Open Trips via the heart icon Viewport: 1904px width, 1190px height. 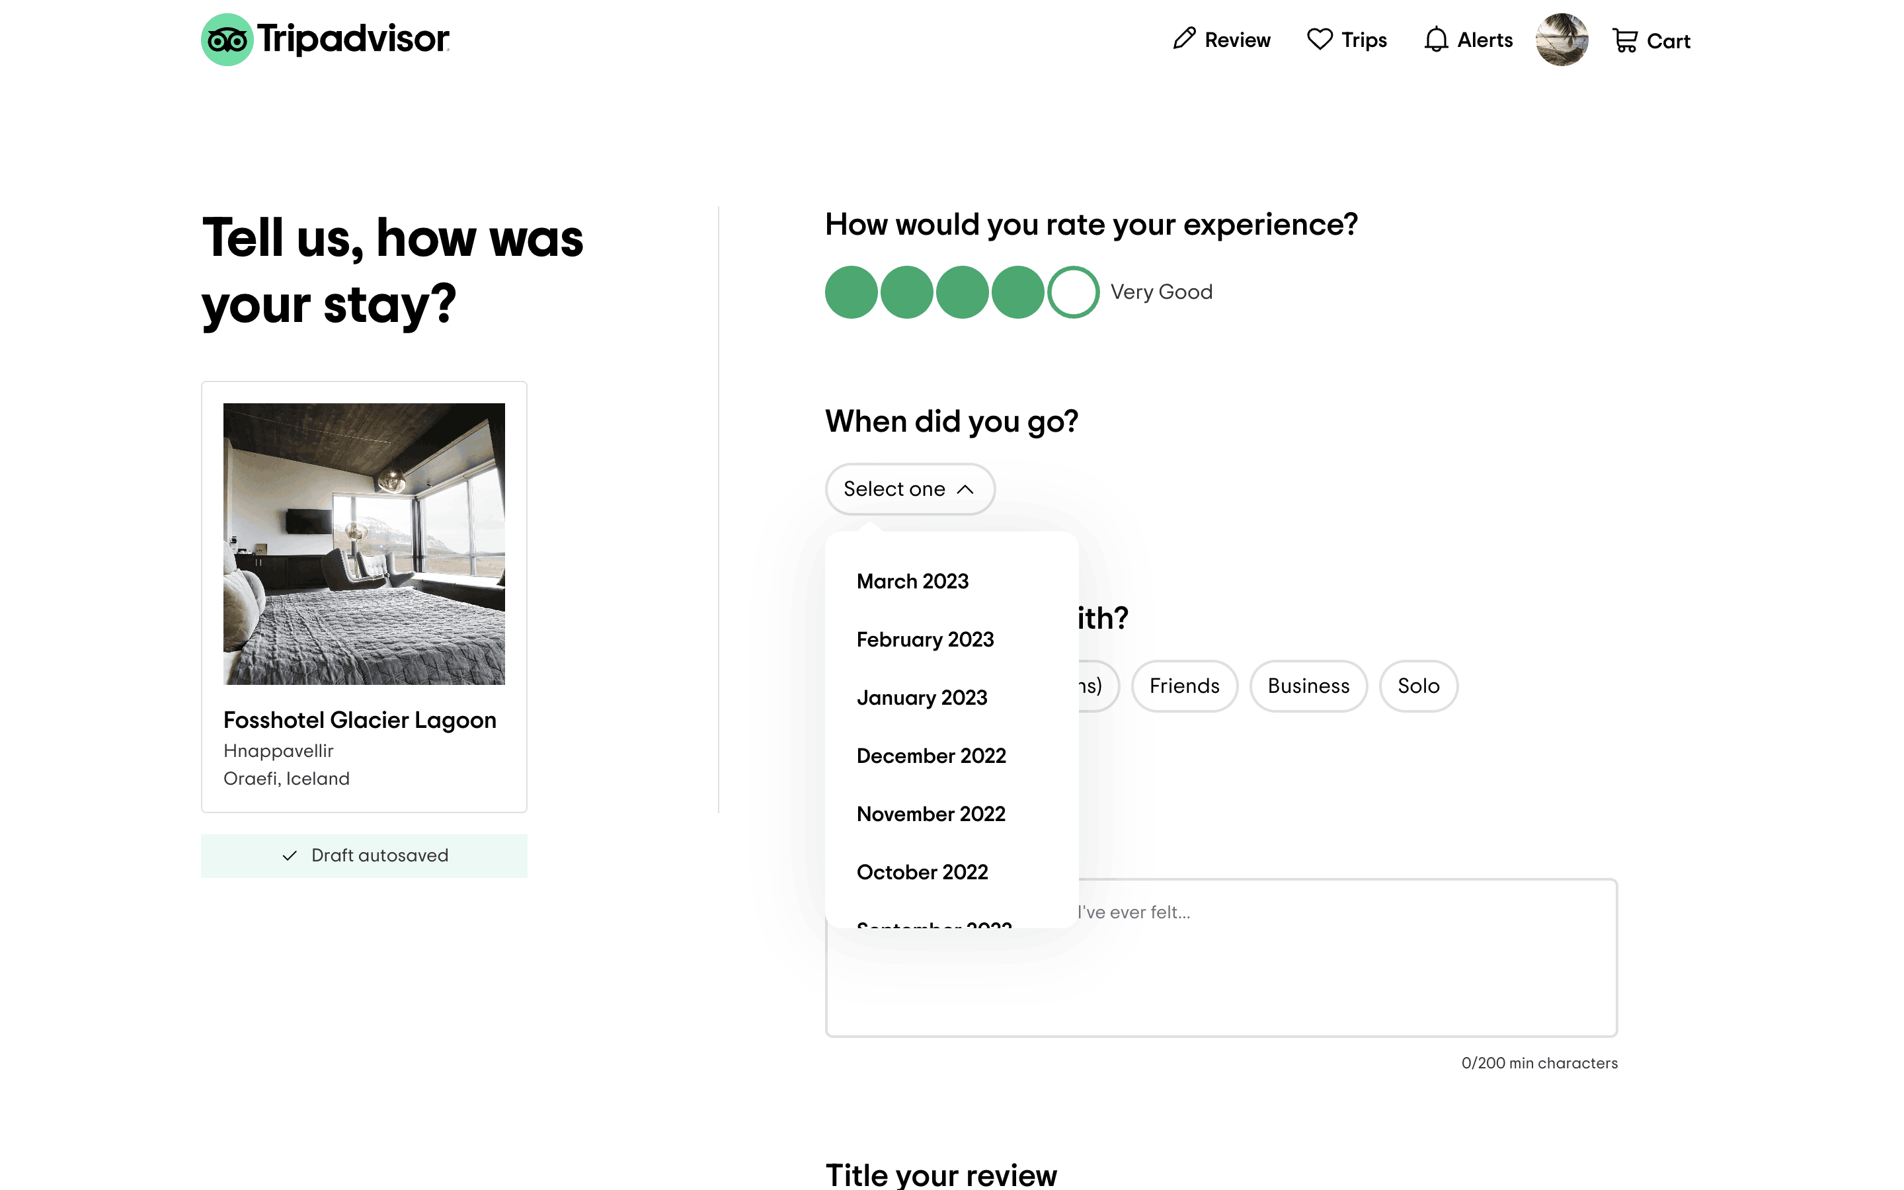point(1320,40)
